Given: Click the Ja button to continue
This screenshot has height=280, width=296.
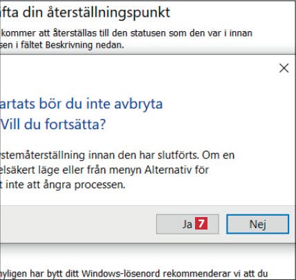Looking at the screenshot, I should pos(187,224).
